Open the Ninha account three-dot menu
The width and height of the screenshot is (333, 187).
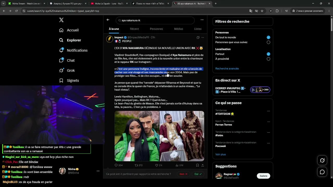coord(98,171)
